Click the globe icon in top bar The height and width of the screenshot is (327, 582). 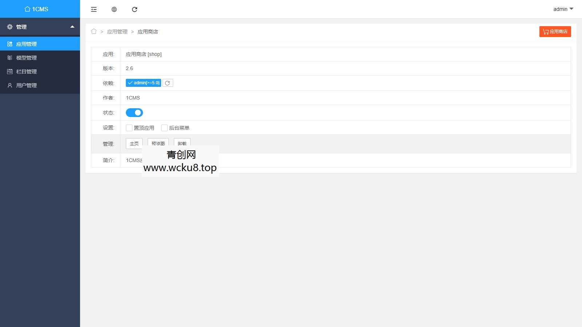(114, 9)
